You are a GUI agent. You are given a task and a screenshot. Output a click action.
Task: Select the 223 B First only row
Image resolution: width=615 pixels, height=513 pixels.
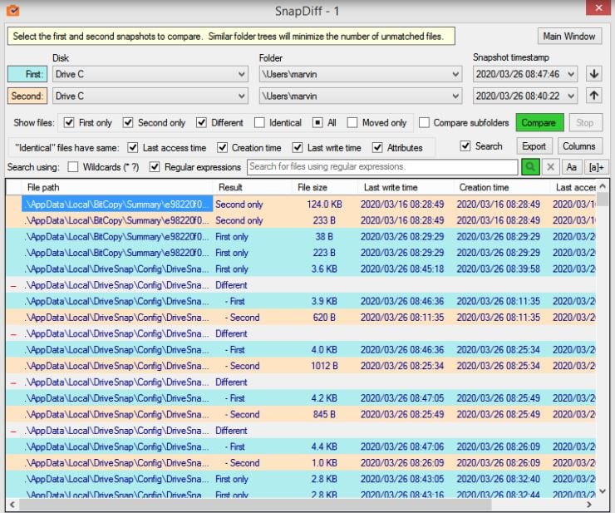(x=301, y=253)
